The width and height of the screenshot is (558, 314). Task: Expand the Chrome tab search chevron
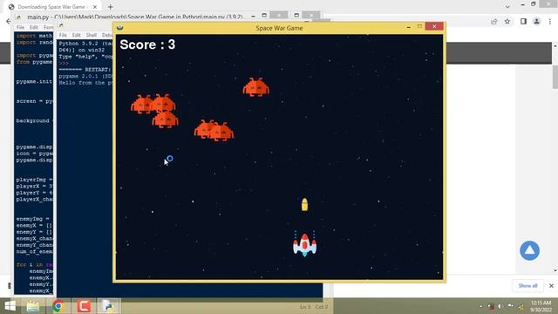click(x=507, y=7)
